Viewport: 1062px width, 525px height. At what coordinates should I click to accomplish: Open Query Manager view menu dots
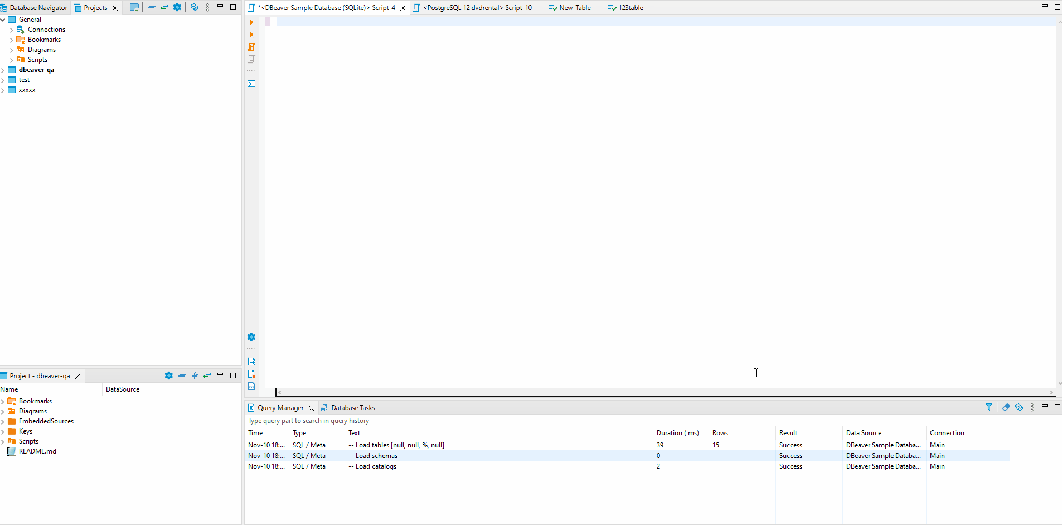1032,407
